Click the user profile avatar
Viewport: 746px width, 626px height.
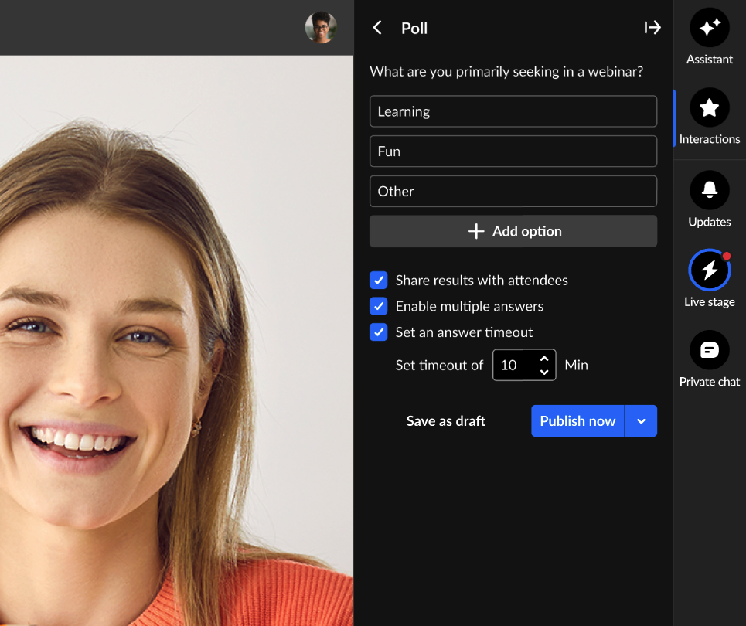[x=321, y=28]
